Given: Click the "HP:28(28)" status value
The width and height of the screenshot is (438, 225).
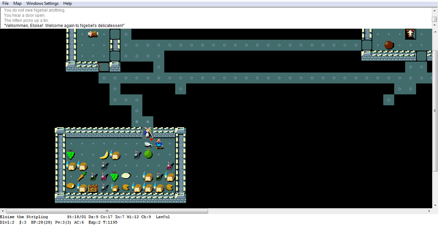Looking at the screenshot, I should tap(42, 222).
